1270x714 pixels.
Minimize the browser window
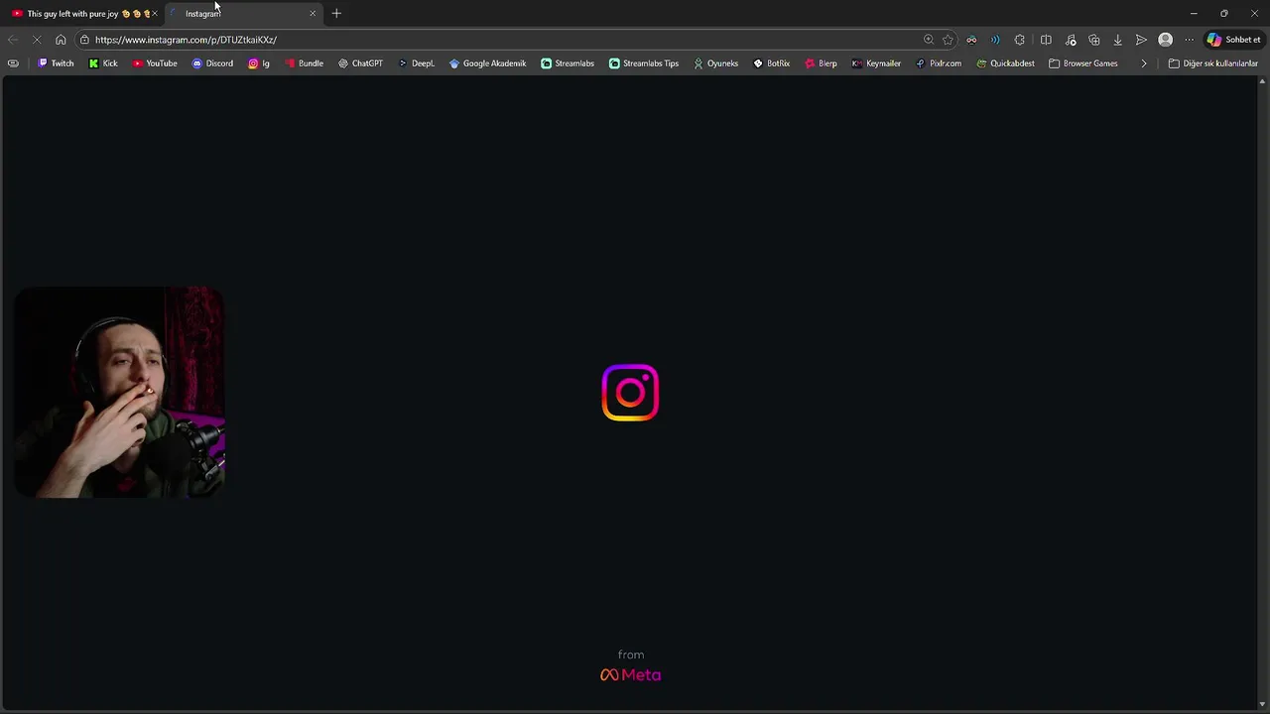point(1194,14)
